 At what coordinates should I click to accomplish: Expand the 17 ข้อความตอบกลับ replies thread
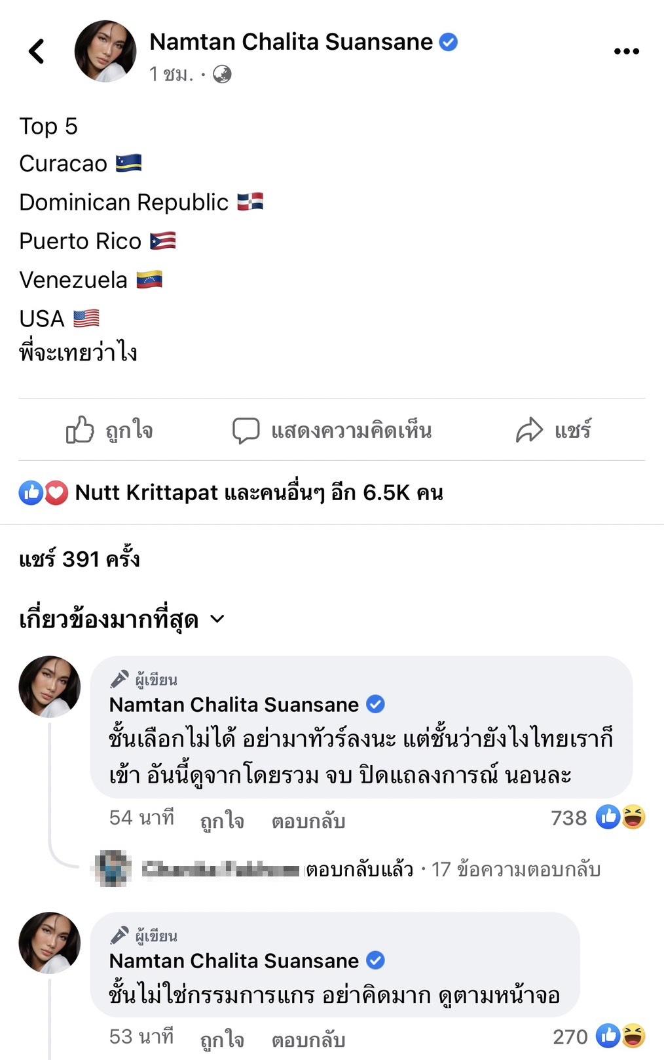tap(516, 870)
